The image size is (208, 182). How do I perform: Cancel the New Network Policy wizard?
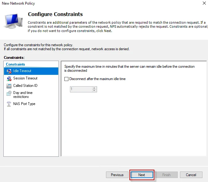pos(191,175)
